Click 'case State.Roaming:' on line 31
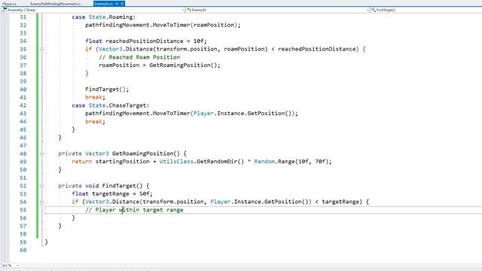This screenshot has height=271, width=482. pos(104,17)
